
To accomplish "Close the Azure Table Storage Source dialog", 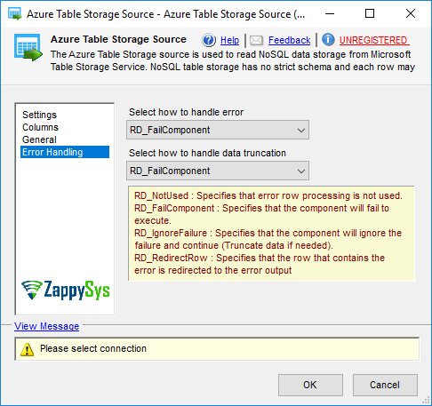I will (411, 13).
